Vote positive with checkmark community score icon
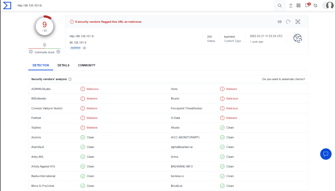 (x=58, y=52)
